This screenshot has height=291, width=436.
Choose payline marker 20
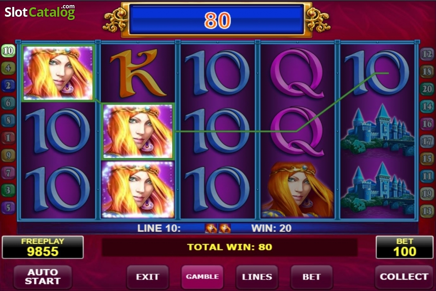tap(427, 89)
